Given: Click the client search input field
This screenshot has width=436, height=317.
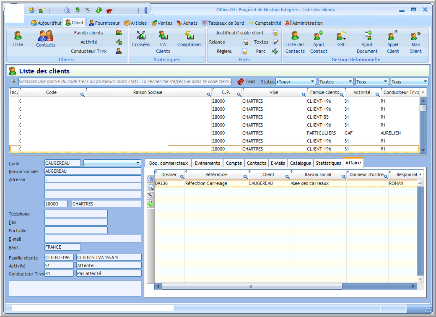Looking at the screenshot, I should click(125, 81).
